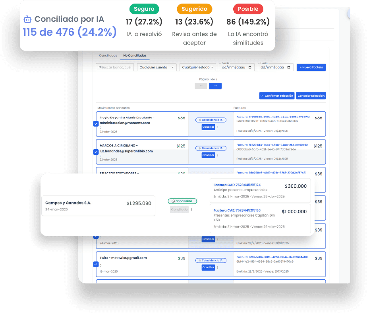Open three-dot menu in the 24-mar-2025 row
This screenshot has height=314, width=369.
coord(218,239)
